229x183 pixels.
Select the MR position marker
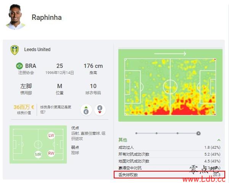(x=38, y=154)
